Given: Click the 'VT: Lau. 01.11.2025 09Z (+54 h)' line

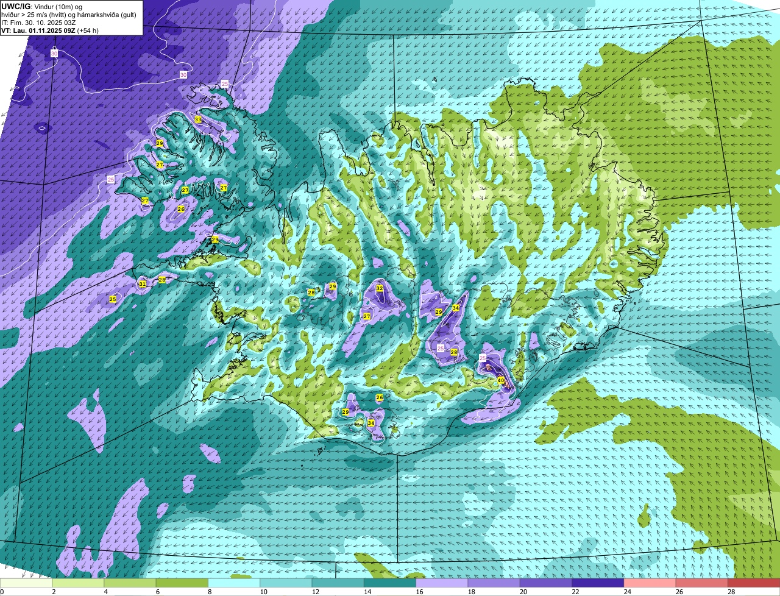Looking at the screenshot, I should pyautogui.click(x=50, y=30).
